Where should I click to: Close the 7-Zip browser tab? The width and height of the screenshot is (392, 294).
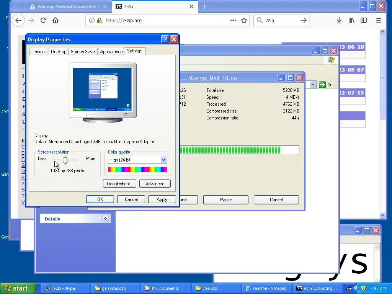pos(191,7)
